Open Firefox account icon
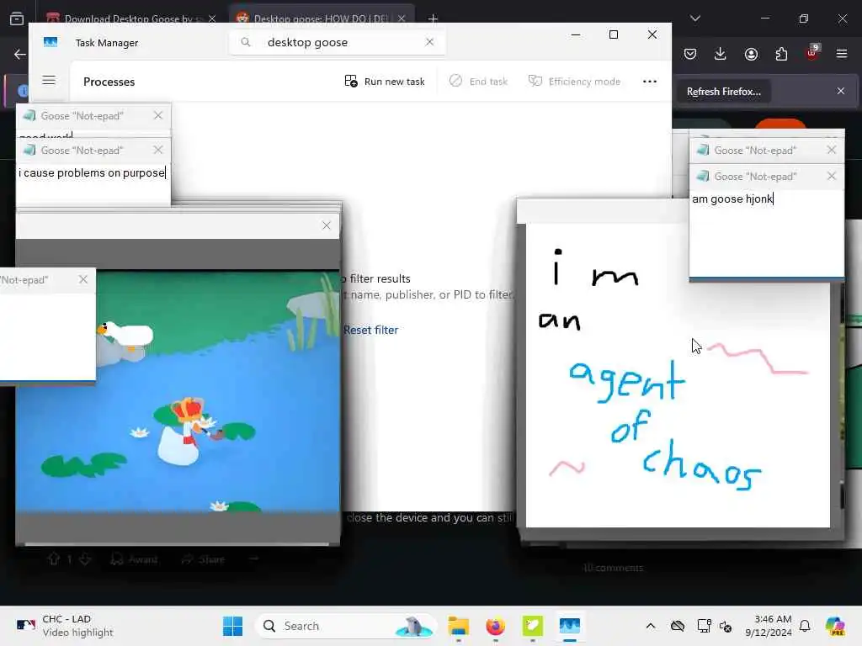This screenshot has width=862, height=646. click(x=751, y=54)
